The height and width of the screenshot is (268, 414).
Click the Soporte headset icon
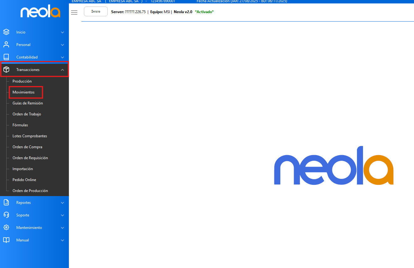(6, 215)
